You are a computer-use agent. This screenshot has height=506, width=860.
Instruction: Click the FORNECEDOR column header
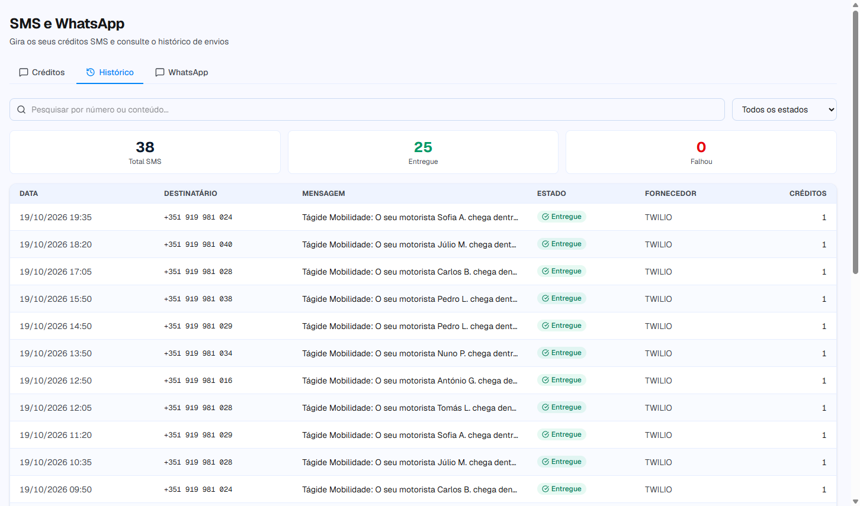[x=670, y=194]
